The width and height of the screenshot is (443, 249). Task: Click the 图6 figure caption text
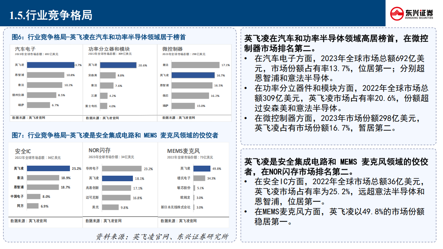pos(99,37)
